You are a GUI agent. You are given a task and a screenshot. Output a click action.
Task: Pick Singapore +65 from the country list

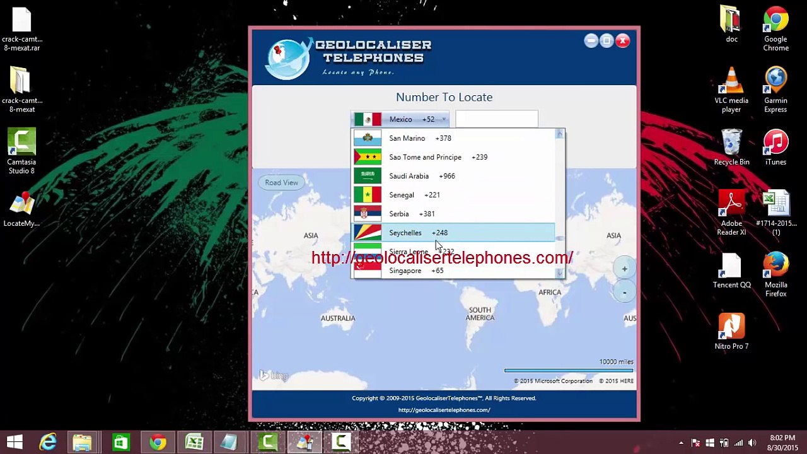(453, 271)
